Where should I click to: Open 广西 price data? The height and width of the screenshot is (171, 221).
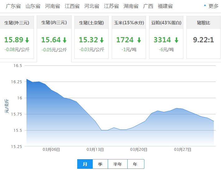[148, 6]
